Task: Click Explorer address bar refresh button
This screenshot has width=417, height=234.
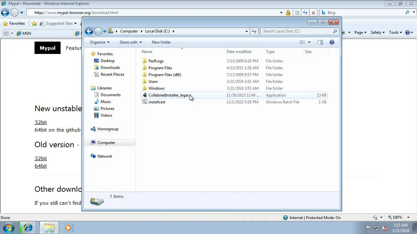Action: [x=254, y=31]
